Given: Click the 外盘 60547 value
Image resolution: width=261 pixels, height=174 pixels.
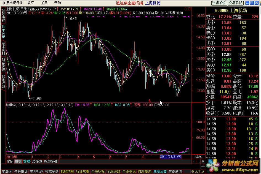Looking at the screenshot, I should coord(226,97).
